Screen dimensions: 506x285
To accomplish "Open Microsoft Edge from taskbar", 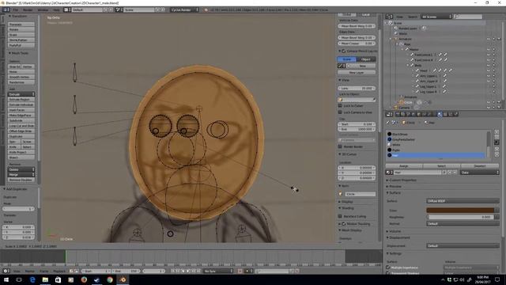I will pos(32,279).
